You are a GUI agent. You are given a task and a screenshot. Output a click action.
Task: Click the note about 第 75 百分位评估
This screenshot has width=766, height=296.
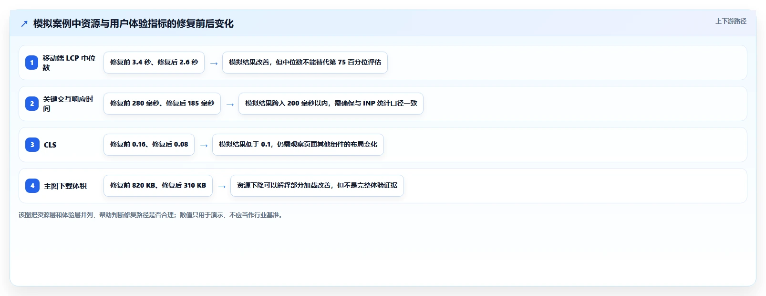(x=305, y=63)
